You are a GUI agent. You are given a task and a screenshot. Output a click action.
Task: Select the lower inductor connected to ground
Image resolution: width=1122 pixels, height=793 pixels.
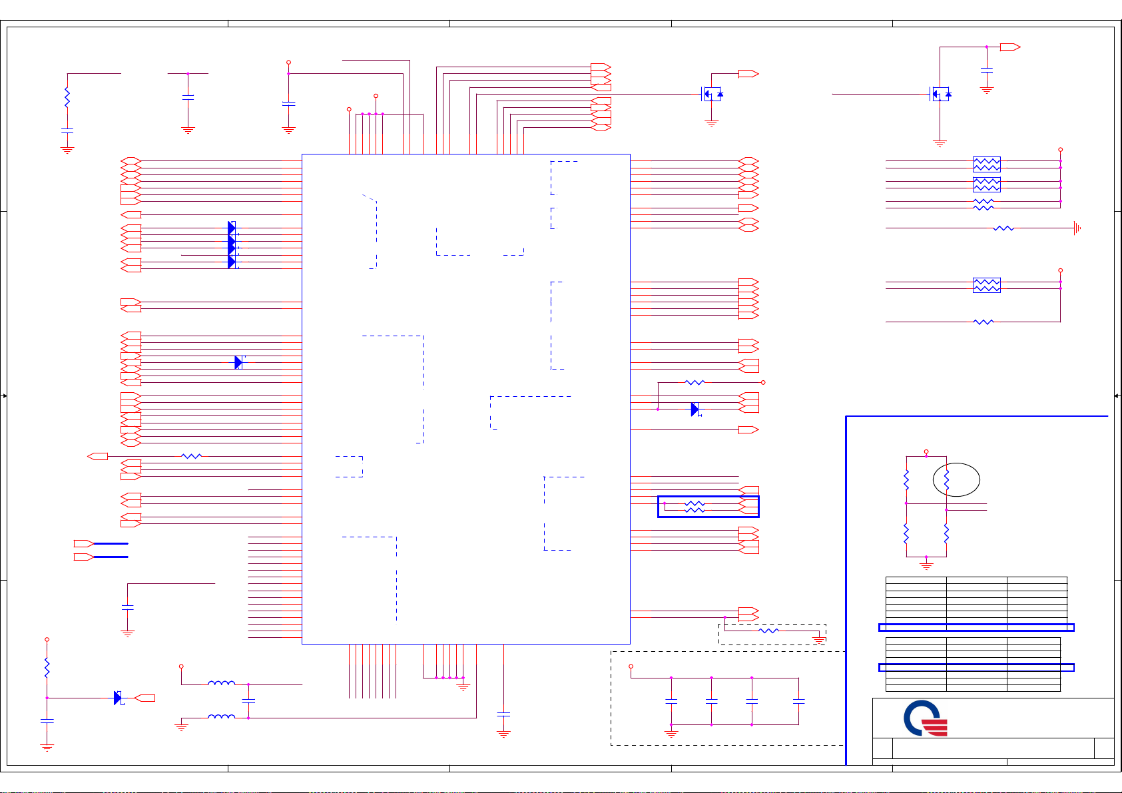pyautogui.click(x=221, y=716)
